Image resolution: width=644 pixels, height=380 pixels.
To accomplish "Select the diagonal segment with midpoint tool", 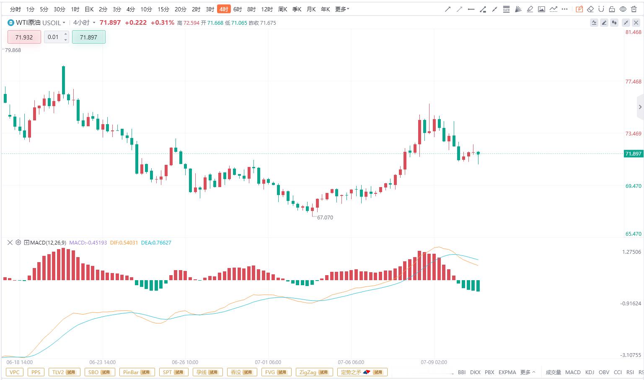I will point(494,9).
